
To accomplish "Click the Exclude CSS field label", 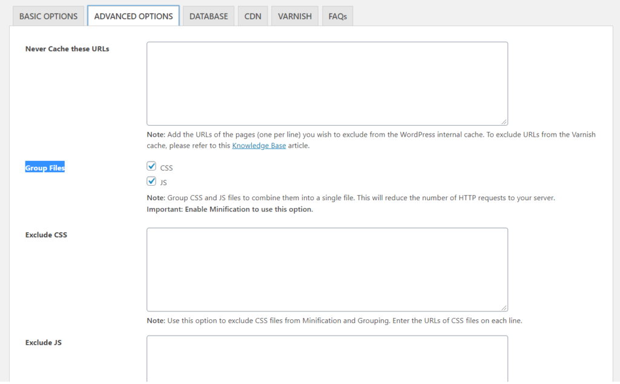I will [x=46, y=235].
